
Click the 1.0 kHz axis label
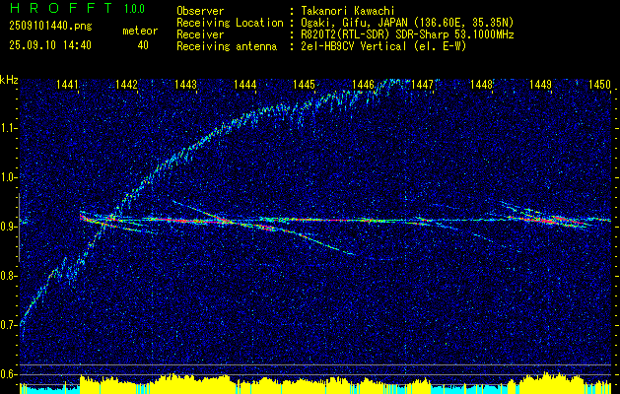click(9, 177)
